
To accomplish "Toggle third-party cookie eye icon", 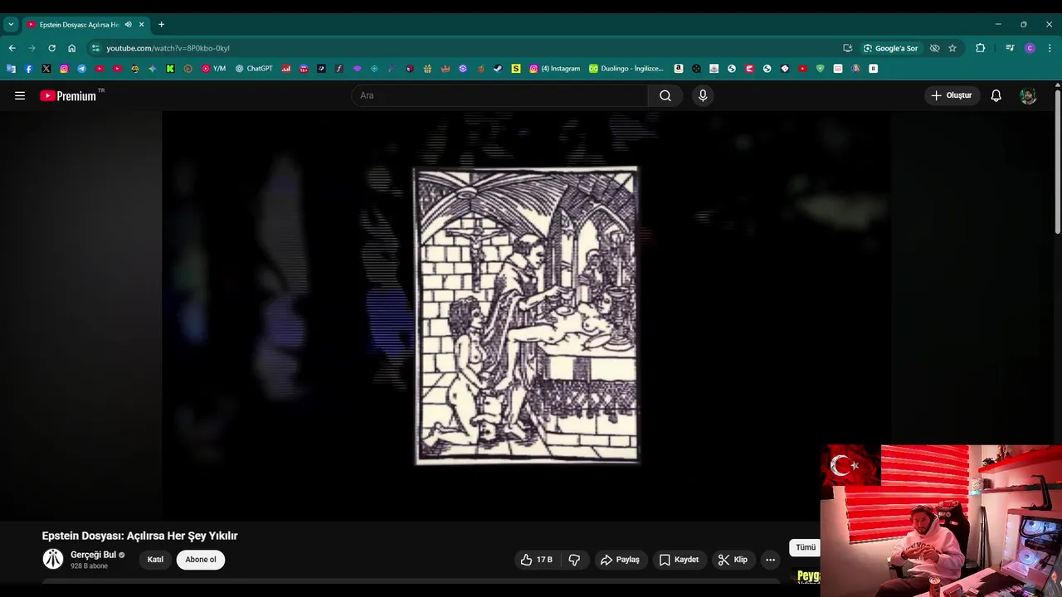I will click(934, 48).
